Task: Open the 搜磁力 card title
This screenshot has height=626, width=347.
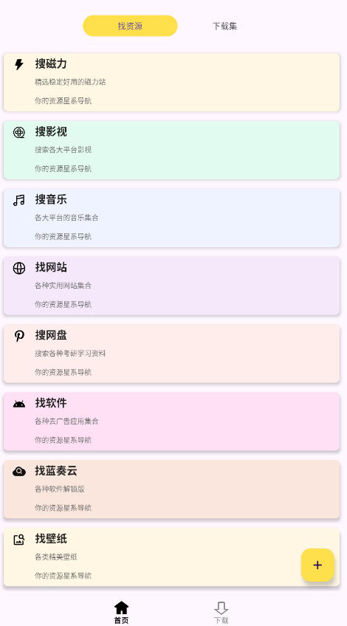Action: pyautogui.click(x=51, y=64)
